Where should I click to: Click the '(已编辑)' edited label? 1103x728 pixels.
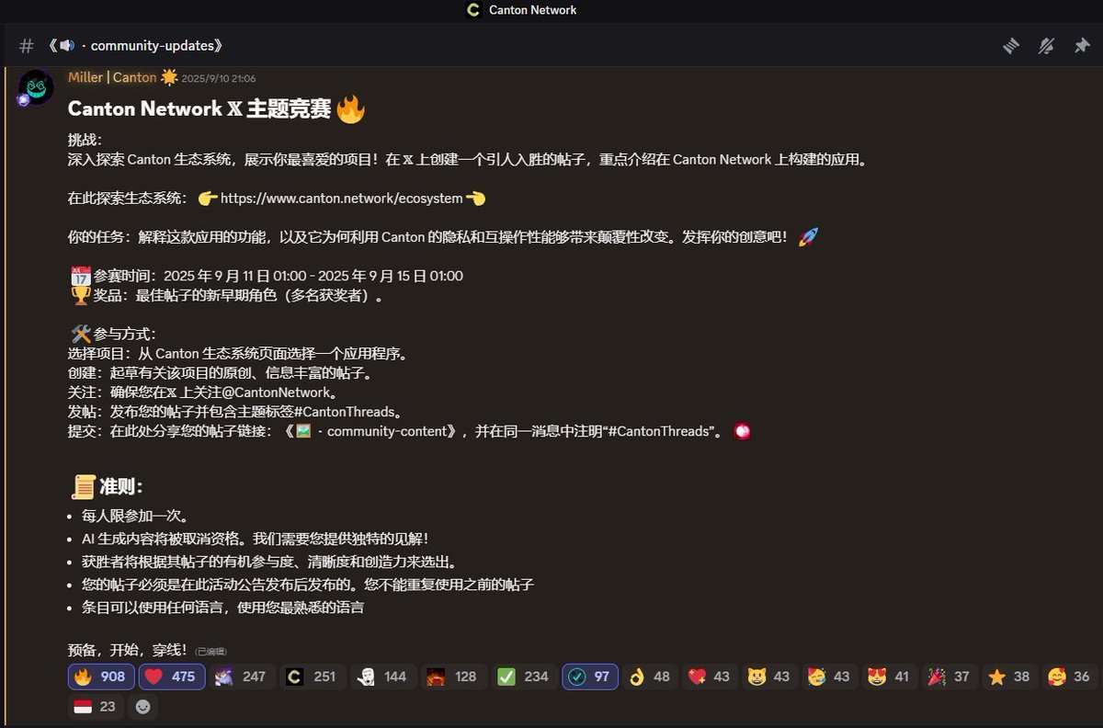pos(210,652)
